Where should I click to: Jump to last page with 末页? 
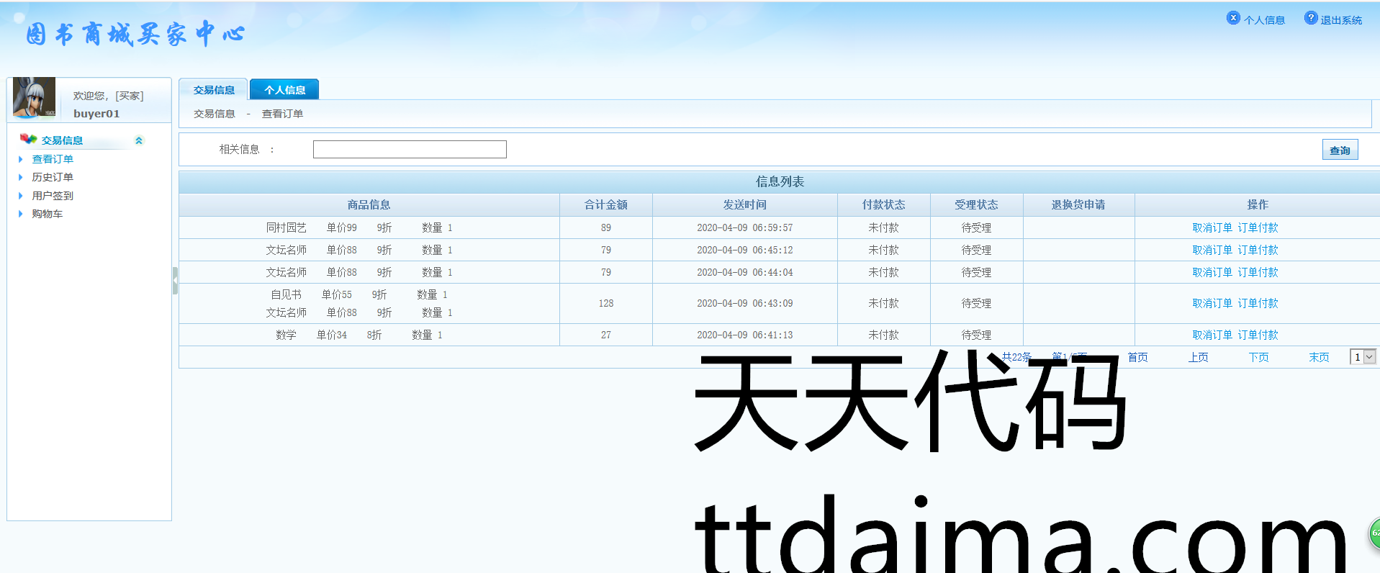[1319, 357]
